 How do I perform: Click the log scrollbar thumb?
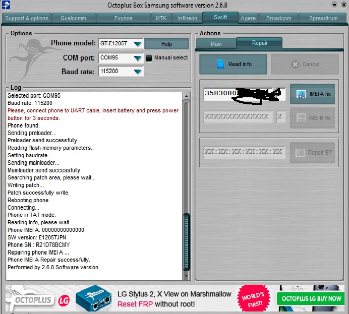[x=186, y=242]
